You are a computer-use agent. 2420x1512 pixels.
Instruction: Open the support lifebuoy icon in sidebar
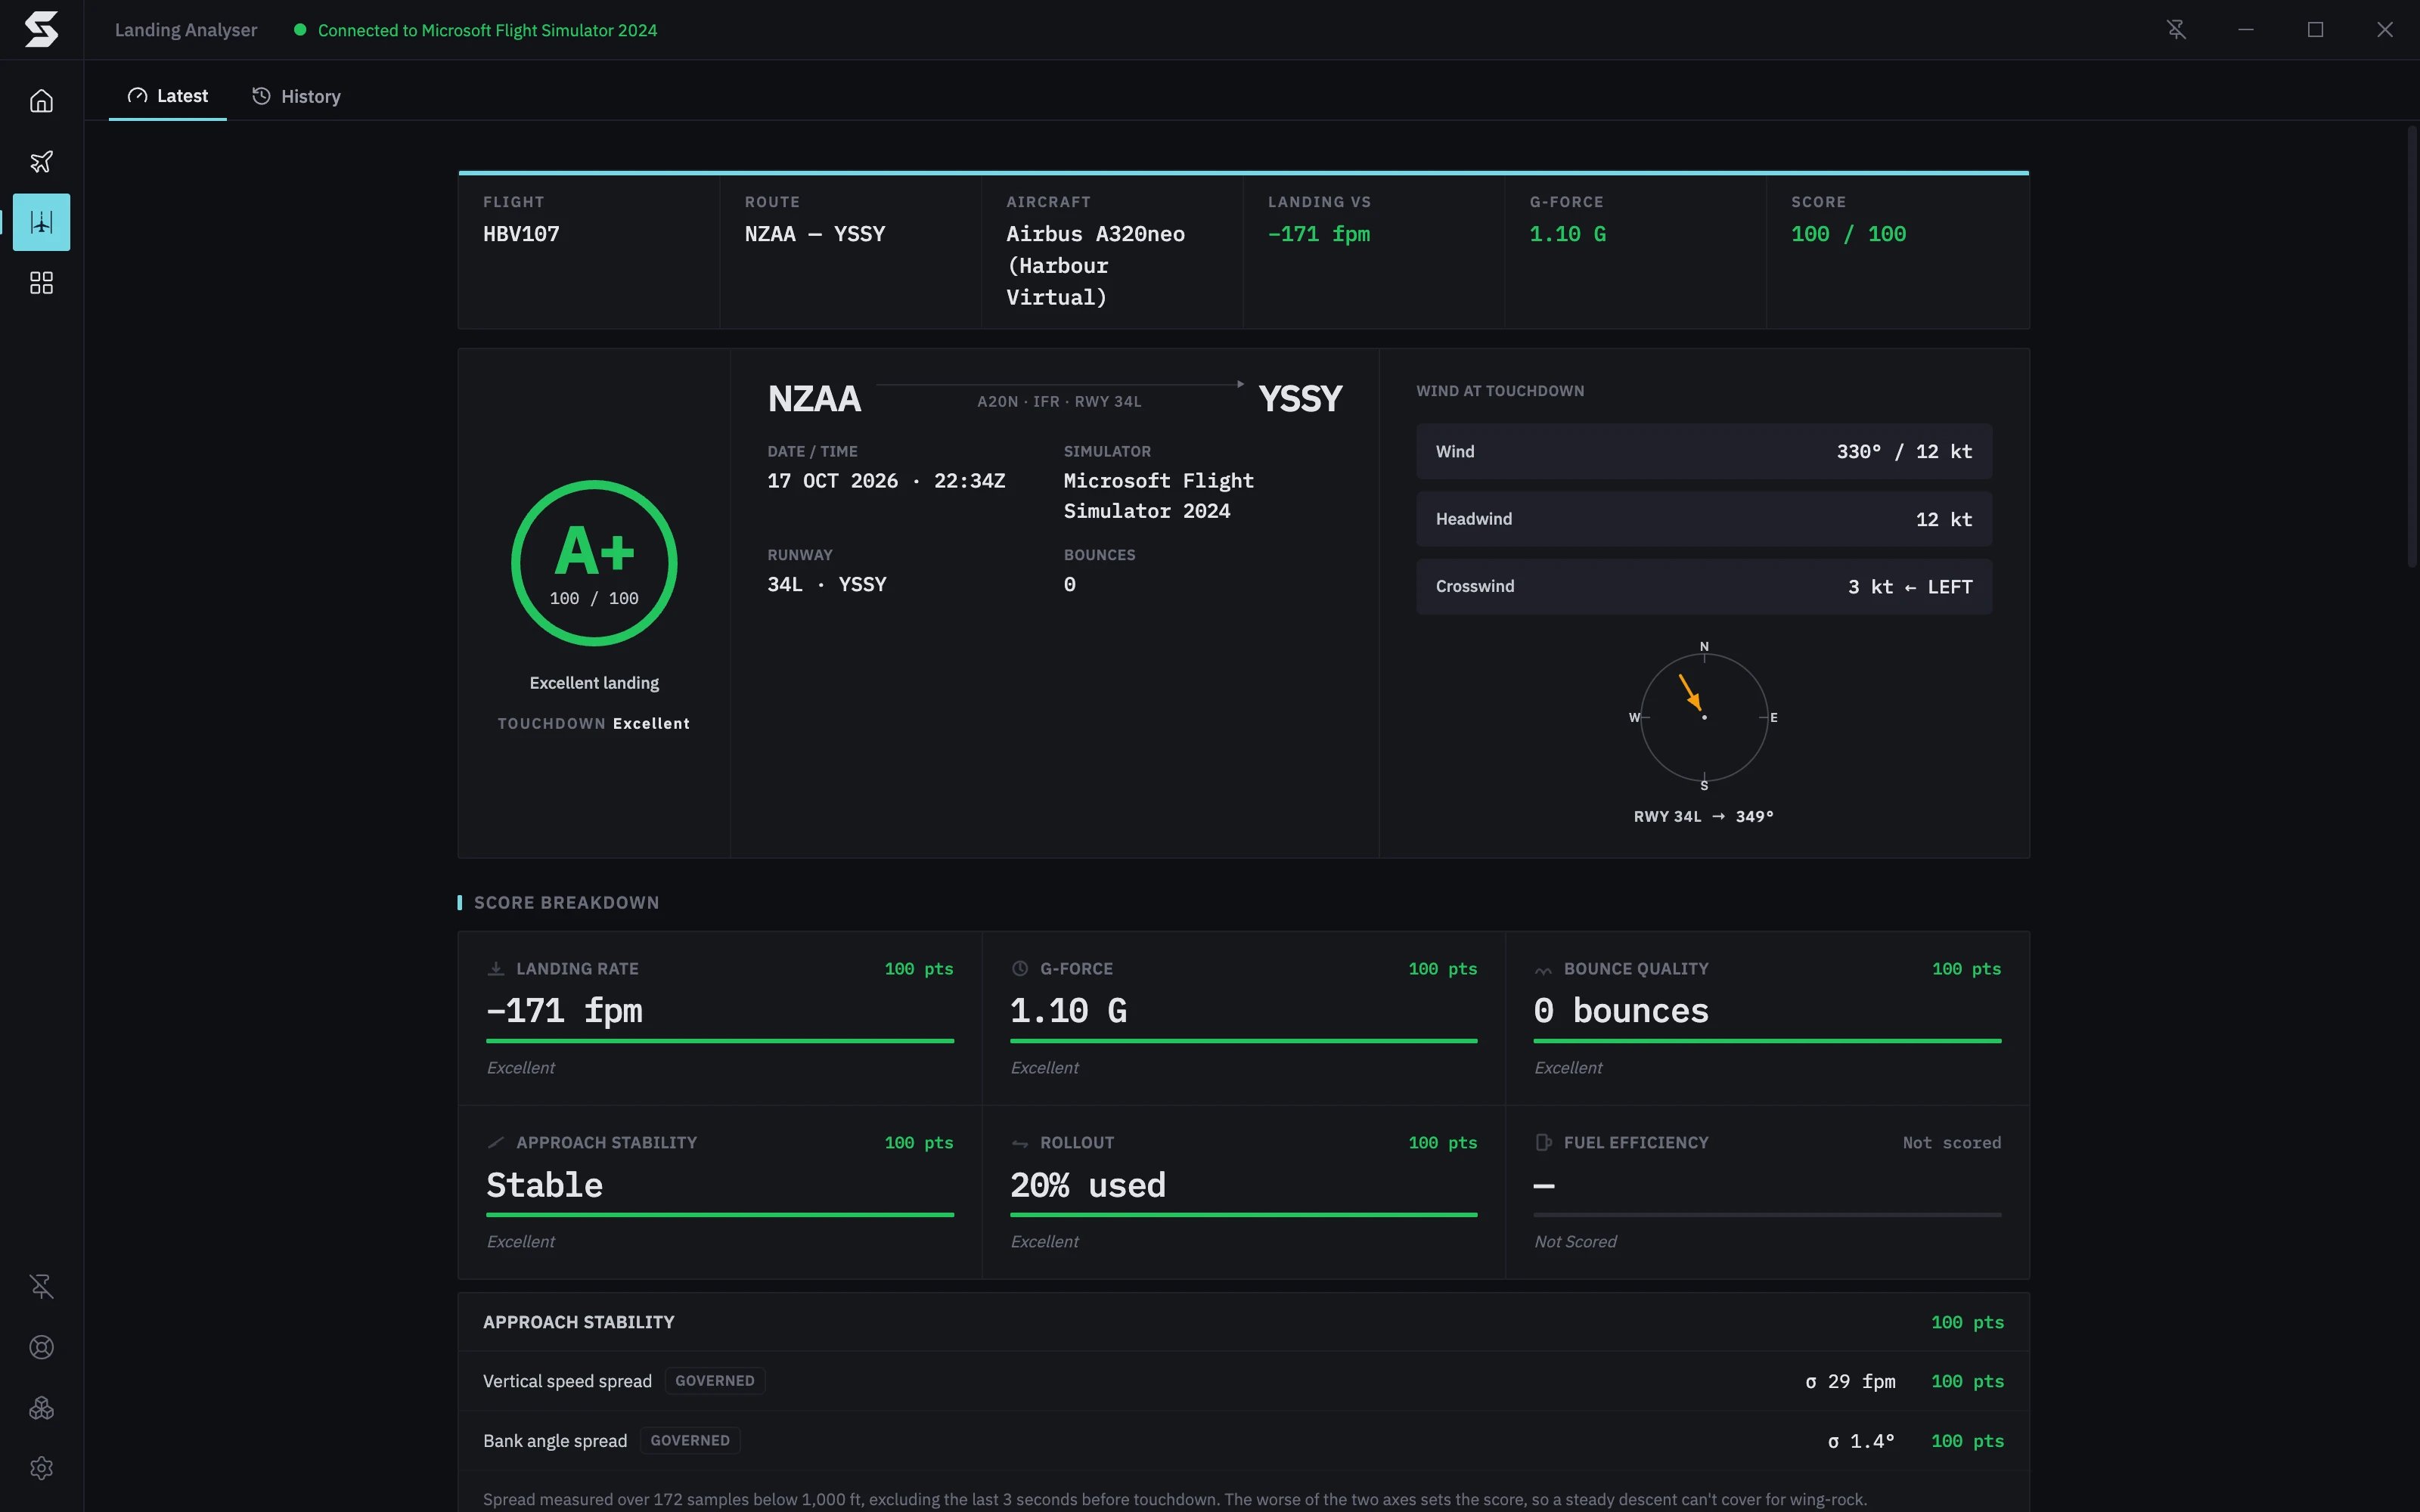(41, 1347)
